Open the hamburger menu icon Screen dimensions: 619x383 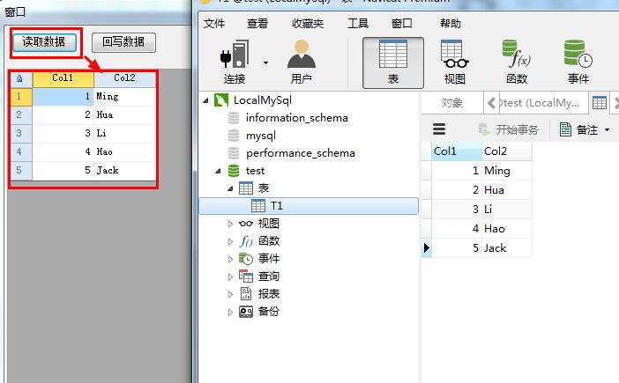(x=439, y=129)
